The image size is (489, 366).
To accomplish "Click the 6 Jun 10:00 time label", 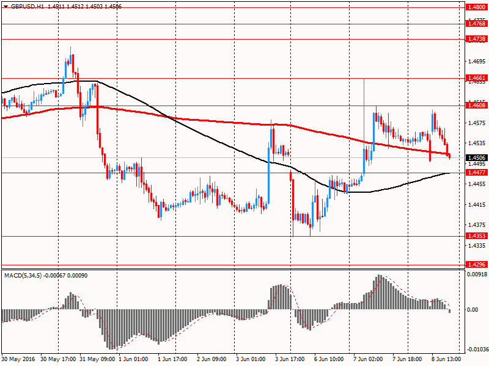I will (x=329, y=359).
